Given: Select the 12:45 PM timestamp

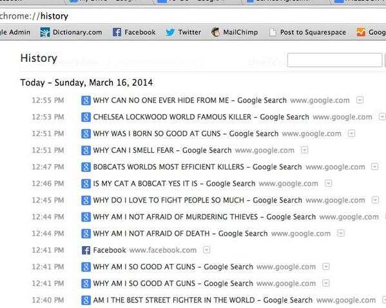Looking at the screenshot, I should [x=48, y=200].
